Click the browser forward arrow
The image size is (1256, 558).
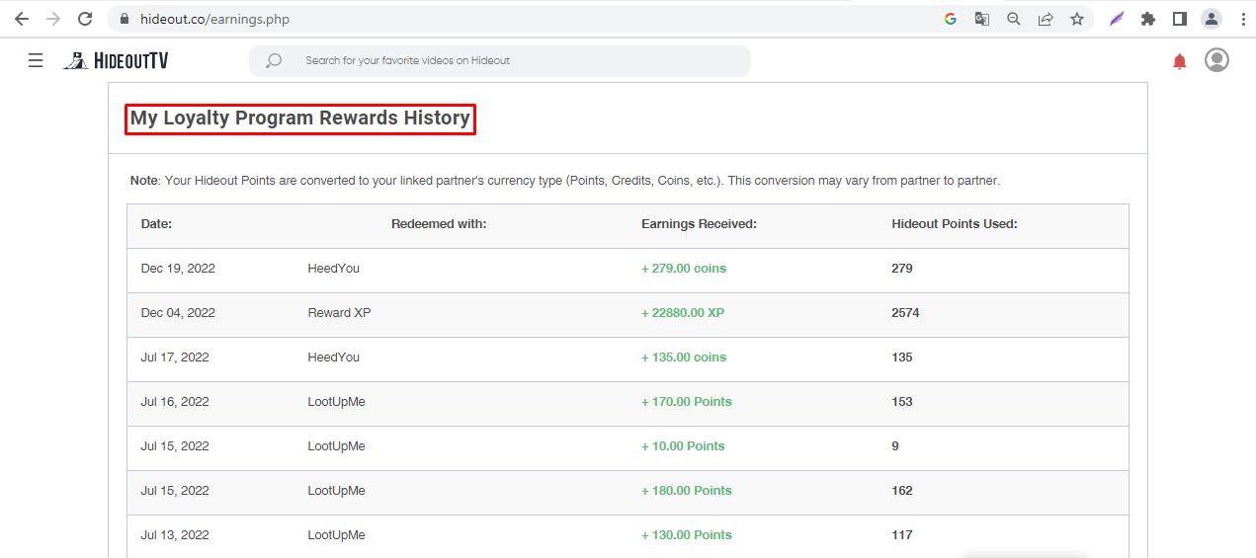[53, 19]
